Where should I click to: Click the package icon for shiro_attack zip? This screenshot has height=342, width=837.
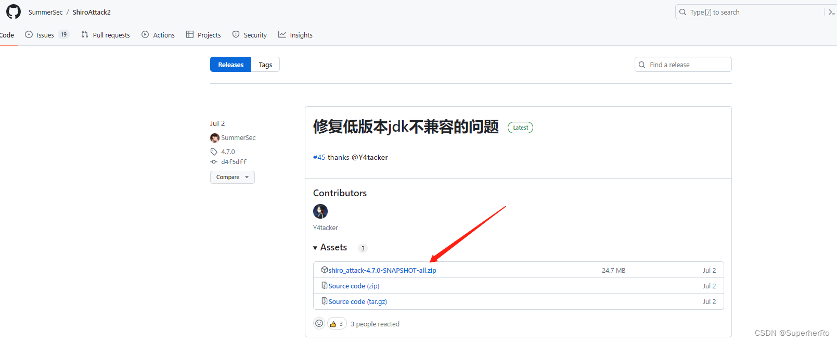point(325,270)
